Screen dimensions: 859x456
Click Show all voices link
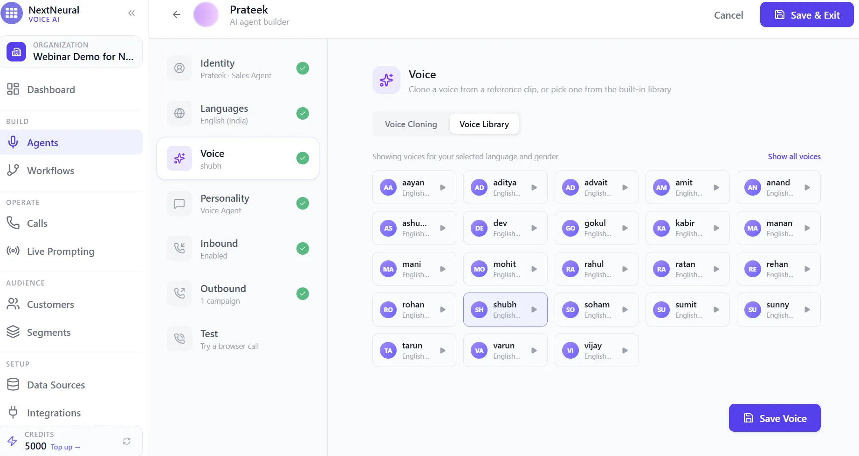click(x=794, y=157)
